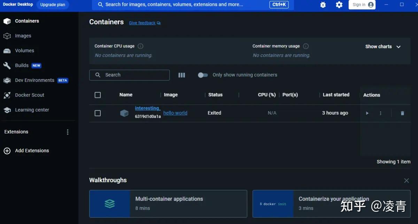The height and width of the screenshot is (224, 418).
Task: Click container ID 6319d1d0a1a text
Action: click(148, 117)
